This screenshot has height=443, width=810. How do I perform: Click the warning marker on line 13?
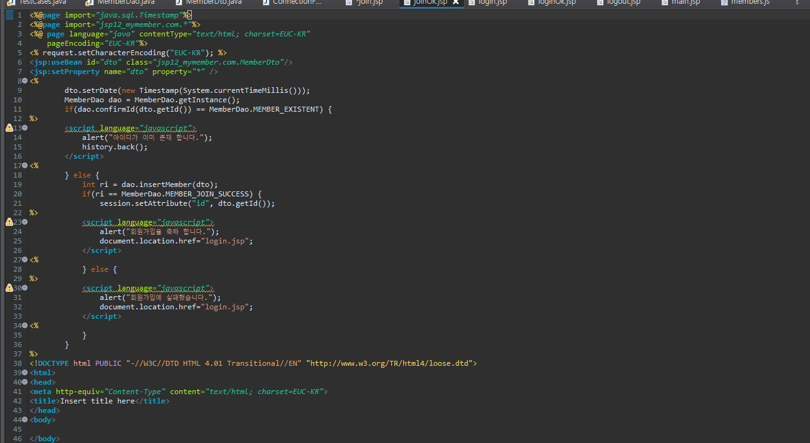tap(9, 128)
